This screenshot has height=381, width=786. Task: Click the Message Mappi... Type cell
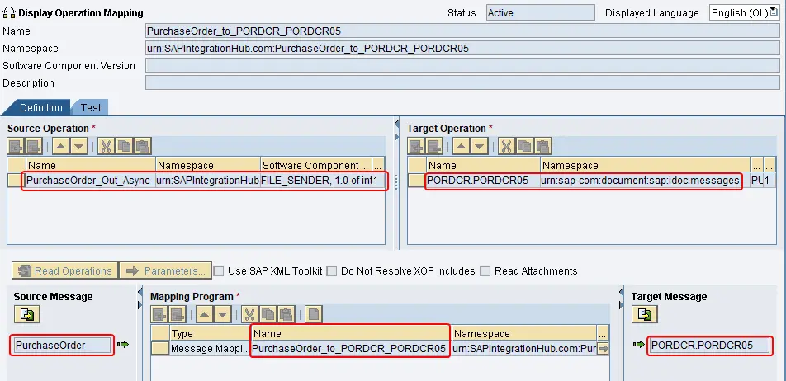(210, 349)
